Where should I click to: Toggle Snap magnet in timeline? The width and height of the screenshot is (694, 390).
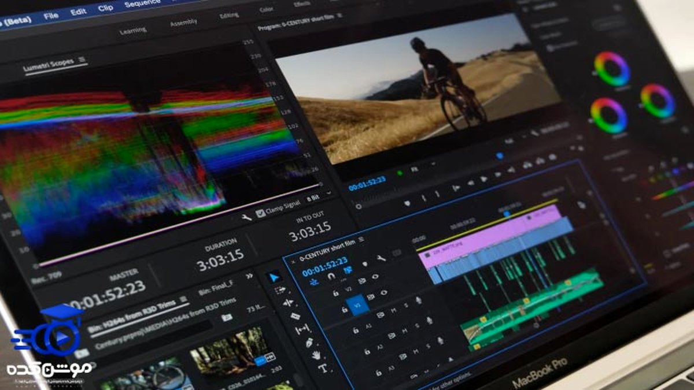click(331, 276)
